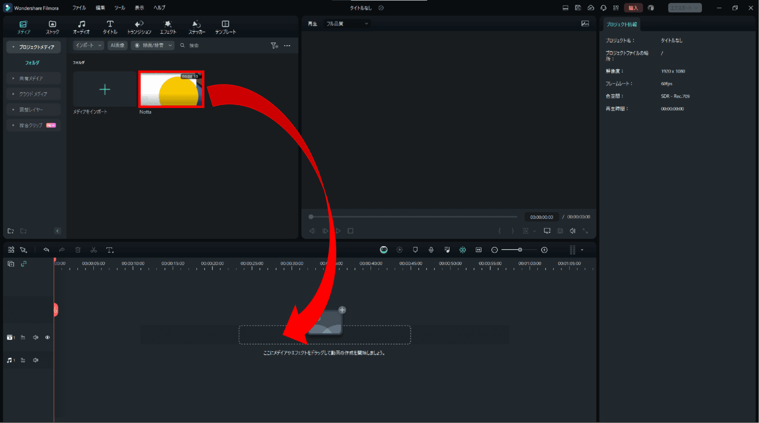Open the ヘルプ menu
Image resolution: width=759 pixels, height=423 pixels.
click(x=159, y=8)
